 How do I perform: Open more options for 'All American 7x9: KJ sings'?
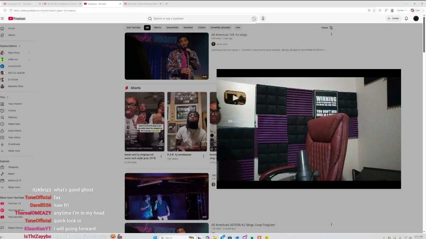(x=331, y=34)
